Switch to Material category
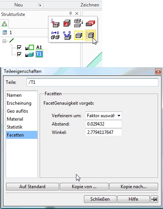The image size is (163, 209). 22,119
